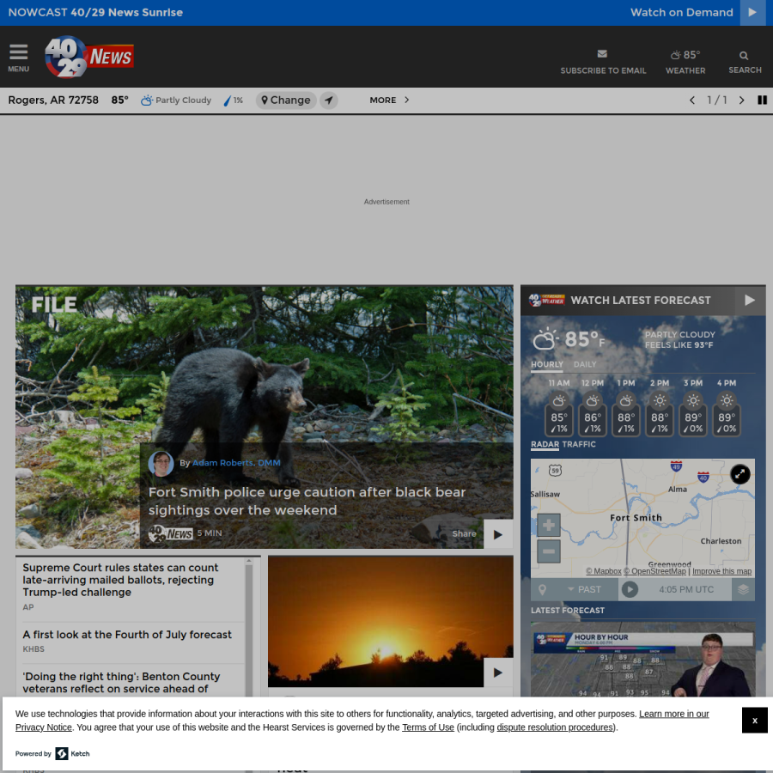Screen dimensions: 773x773
Task: Open Supreme Court mailed ballots story
Action: 120,580
